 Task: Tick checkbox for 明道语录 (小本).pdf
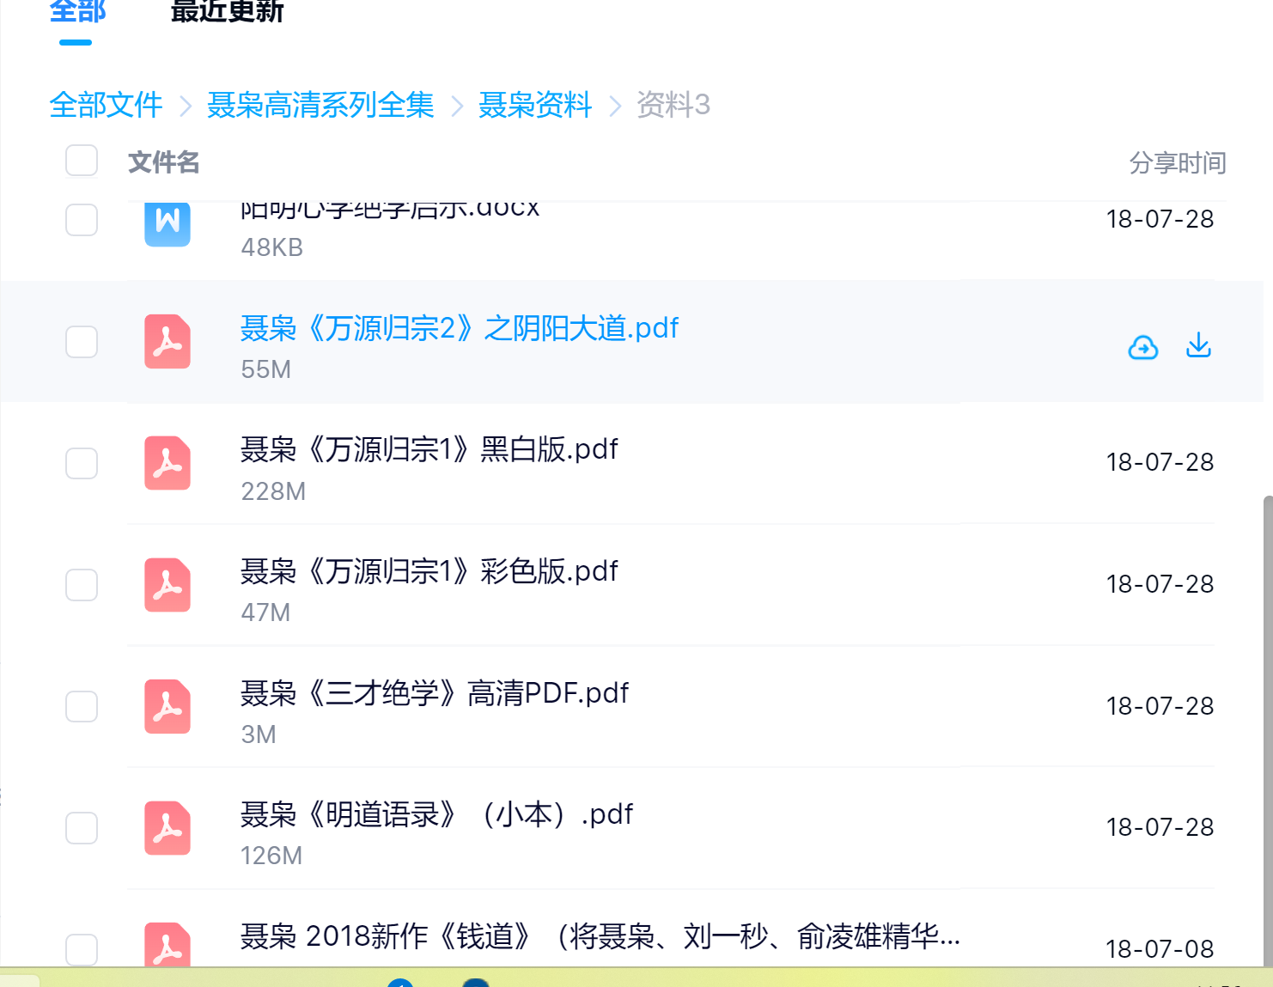click(82, 828)
